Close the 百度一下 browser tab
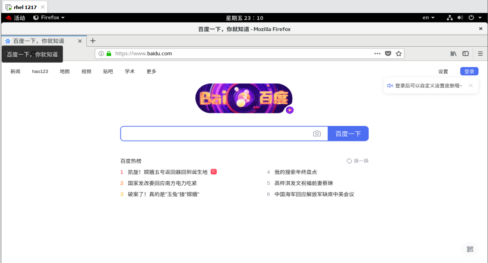The image size is (488, 263). (79, 41)
